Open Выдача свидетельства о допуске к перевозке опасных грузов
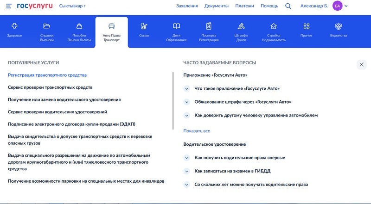The image size is (371, 204). pos(80,140)
